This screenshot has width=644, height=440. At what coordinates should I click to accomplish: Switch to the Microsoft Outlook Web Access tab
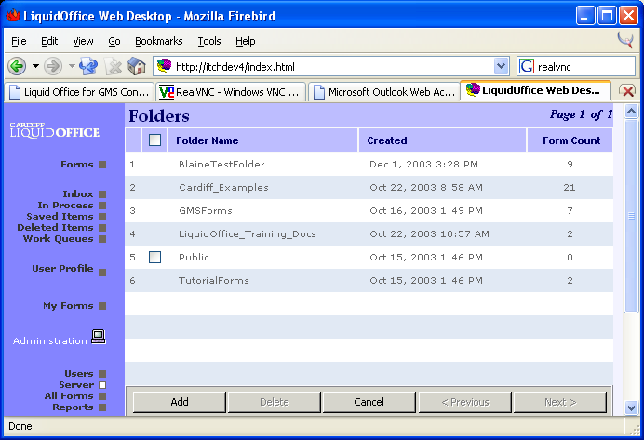[383, 92]
